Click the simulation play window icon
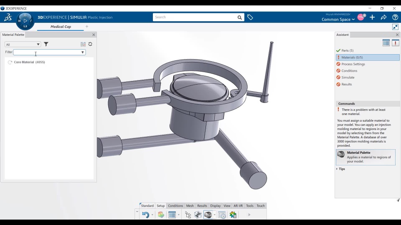This screenshot has height=225, width=401. (222, 215)
